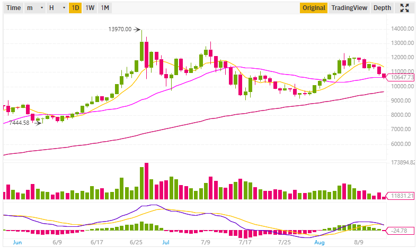Open the Depth chart view
The image size is (417, 248).
tap(383, 8)
